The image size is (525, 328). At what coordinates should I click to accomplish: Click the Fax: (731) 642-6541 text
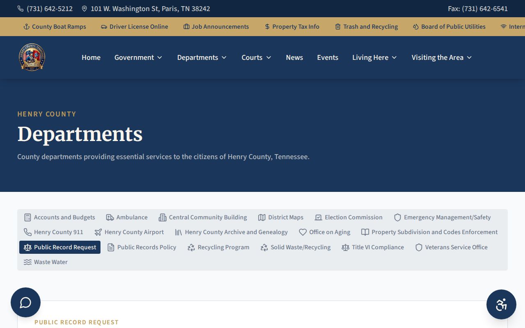pyautogui.click(x=478, y=9)
